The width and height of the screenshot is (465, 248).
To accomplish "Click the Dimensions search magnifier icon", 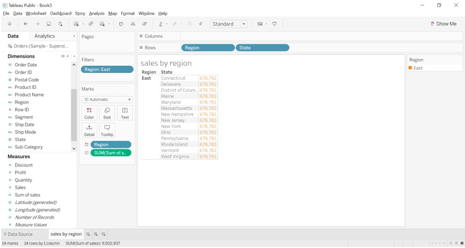I will (x=68, y=56).
